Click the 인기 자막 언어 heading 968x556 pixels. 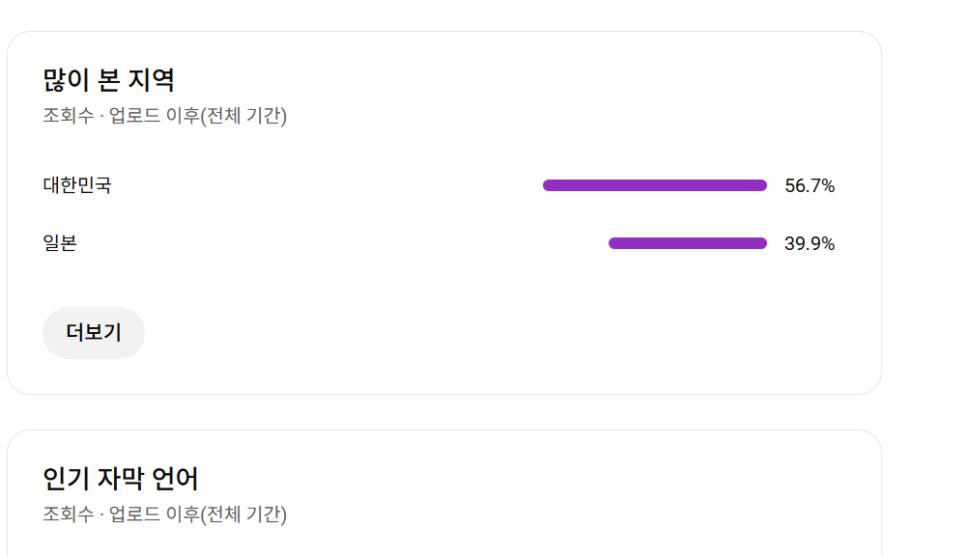tap(121, 479)
